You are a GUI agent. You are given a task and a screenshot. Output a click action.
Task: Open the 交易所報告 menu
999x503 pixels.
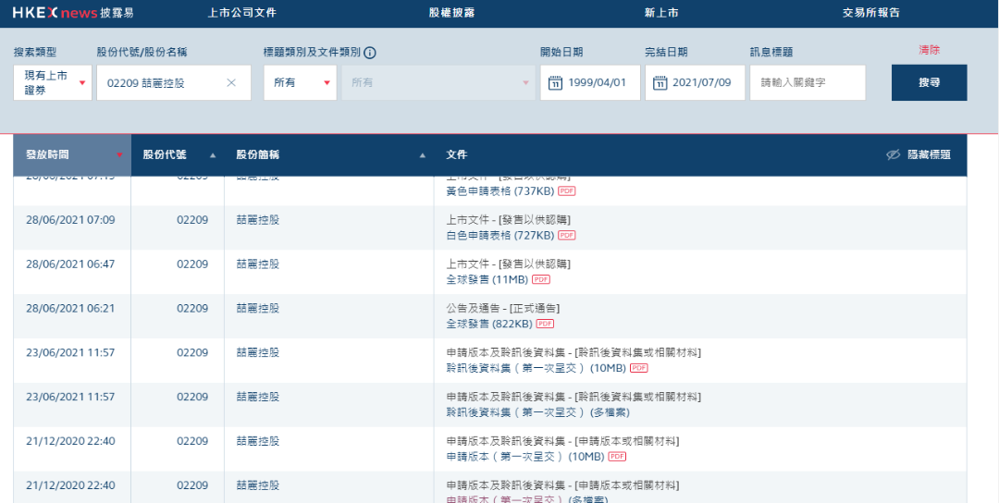pyautogui.click(x=871, y=13)
